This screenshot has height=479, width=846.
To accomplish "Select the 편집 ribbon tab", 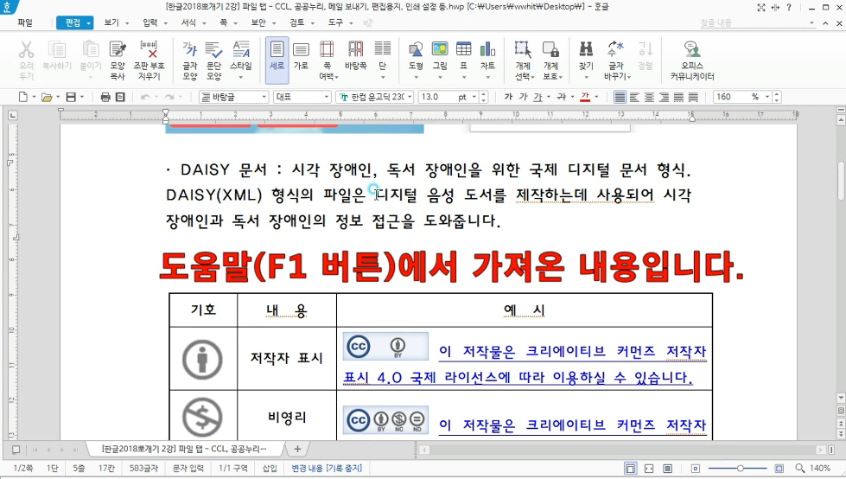I will pos(75,22).
